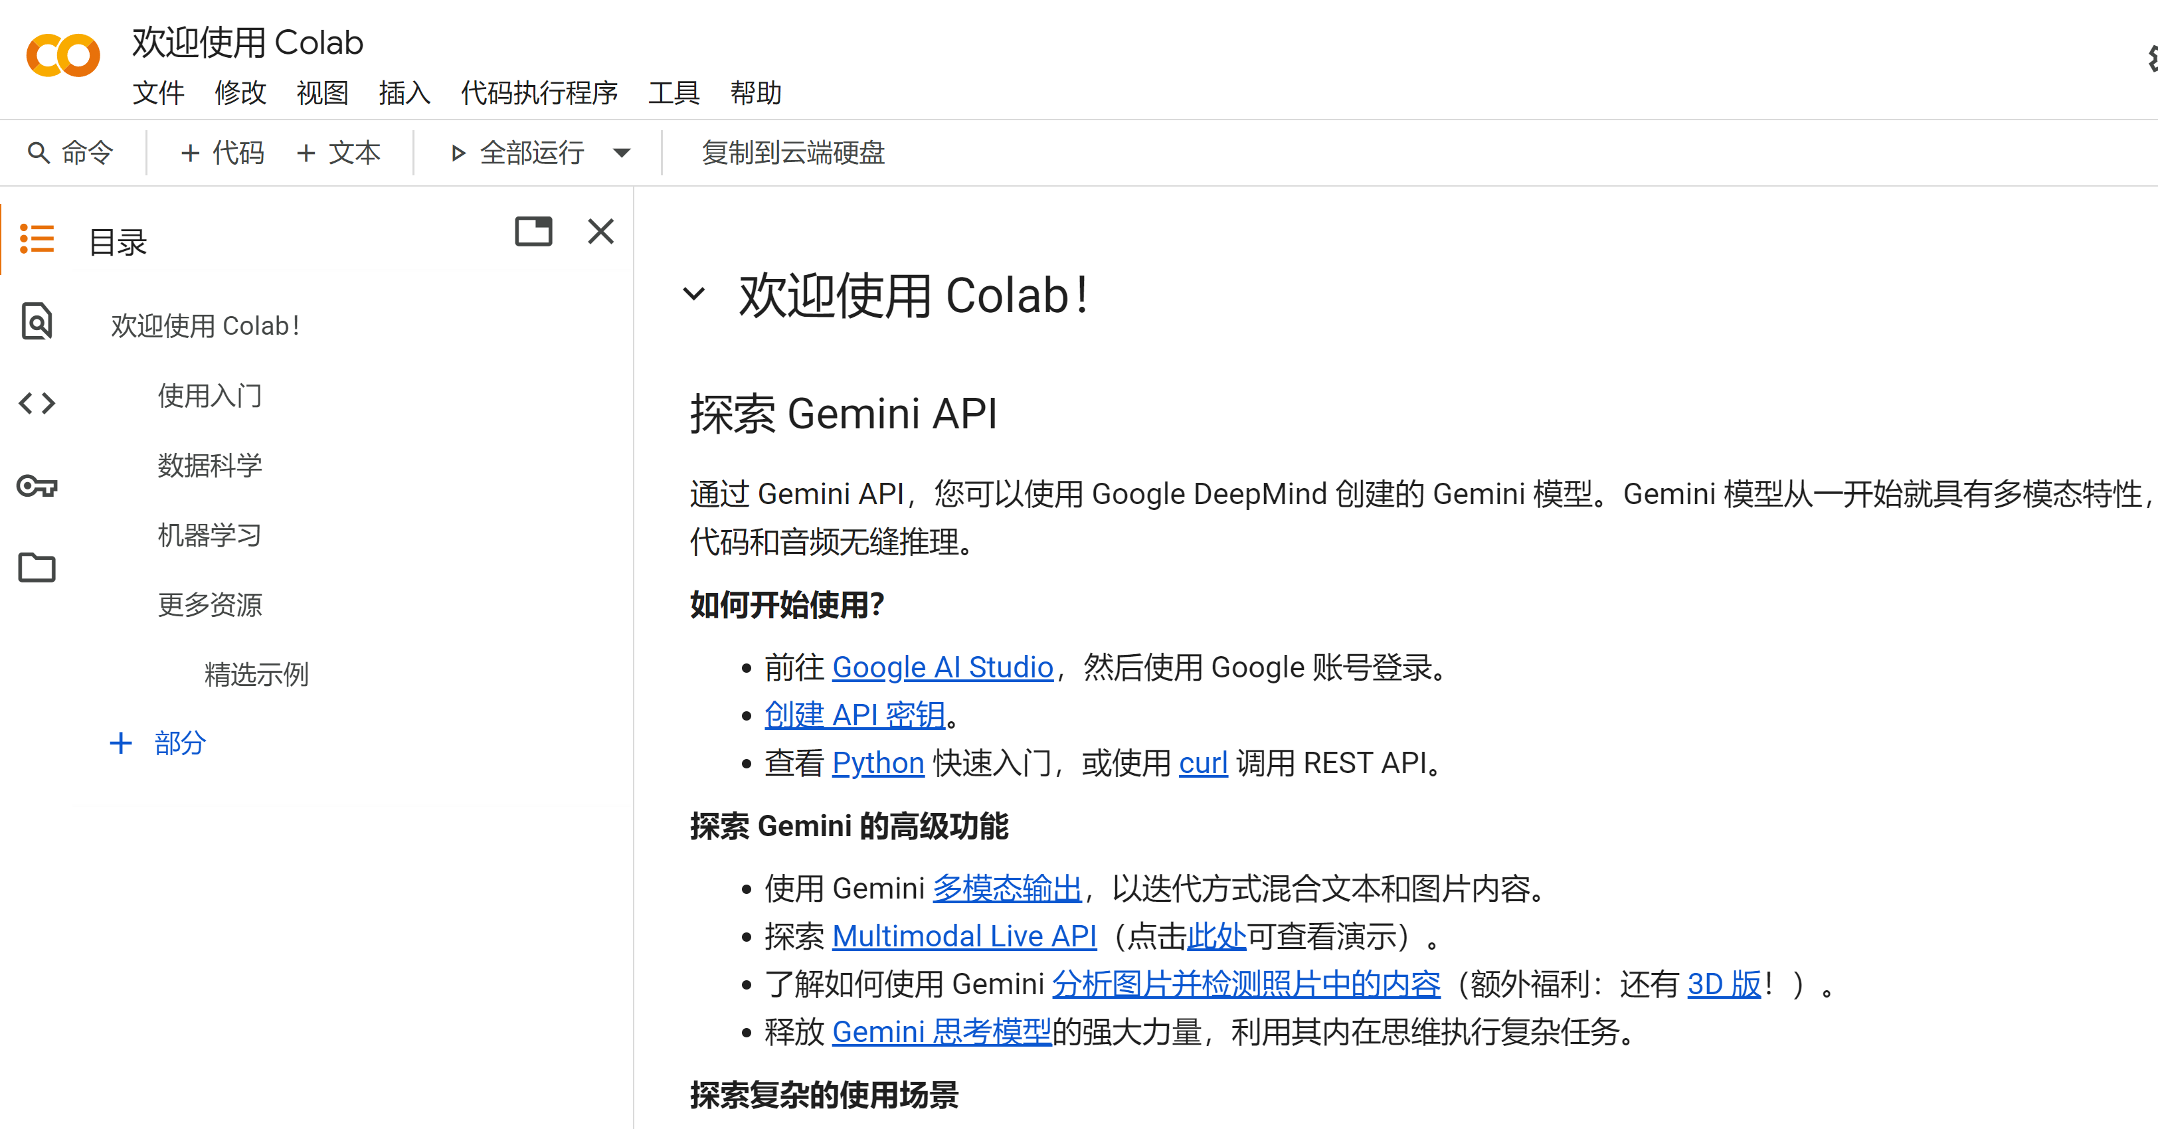Open the files folder sidebar icon
Viewport: 2158px width, 1129px height.
[37, 568]
